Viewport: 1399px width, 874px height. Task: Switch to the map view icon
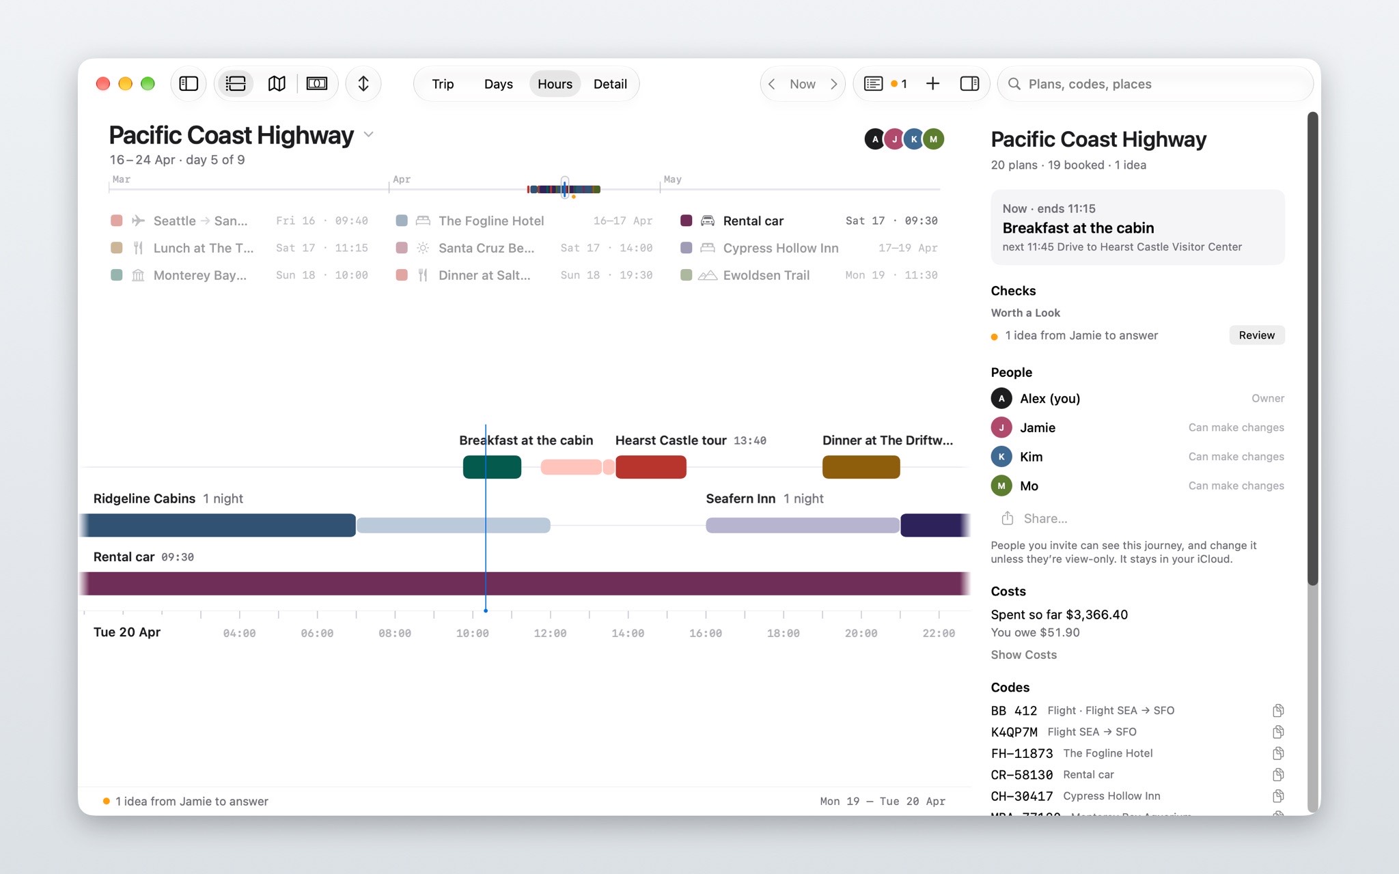[277, 84]
